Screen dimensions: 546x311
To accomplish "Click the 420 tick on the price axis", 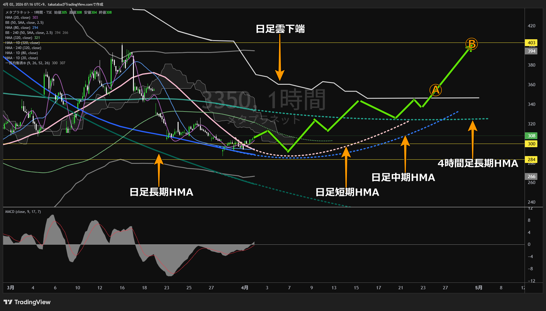I will coord(531,26).
